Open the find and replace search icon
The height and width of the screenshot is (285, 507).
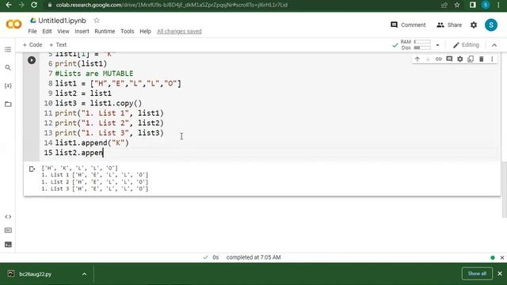[x=8, y=67]
